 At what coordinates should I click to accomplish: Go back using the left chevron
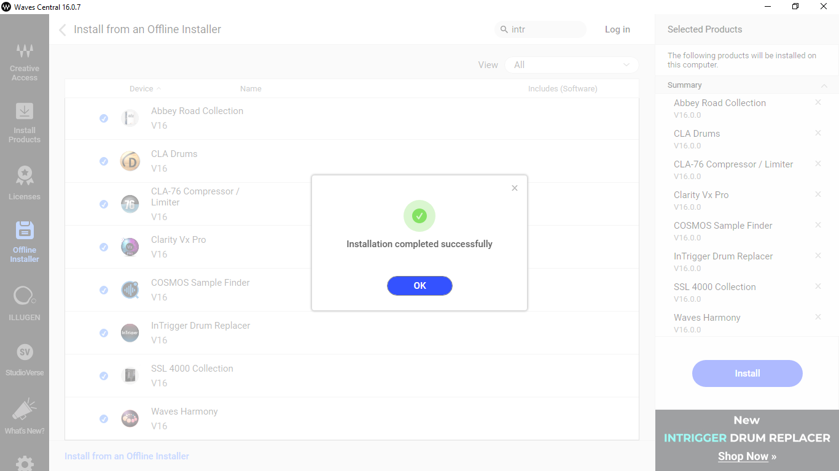pos(62,30)
